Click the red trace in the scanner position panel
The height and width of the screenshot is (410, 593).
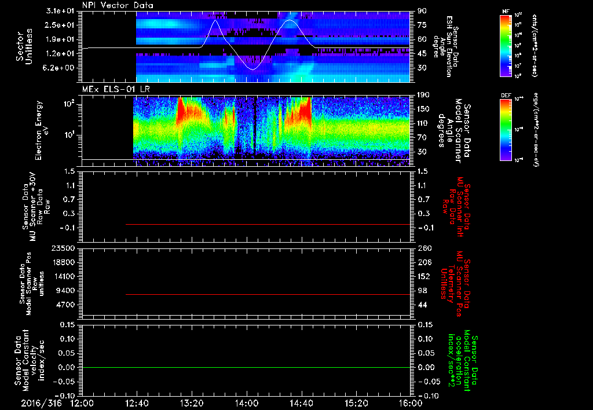click(268, 294)
